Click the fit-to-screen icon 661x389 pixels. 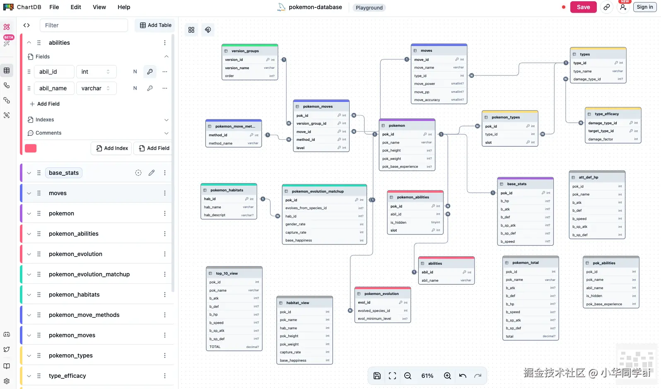[x=392, y=376]
